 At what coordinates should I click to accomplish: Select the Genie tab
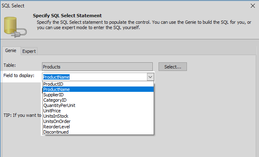[x=11, y=50]
